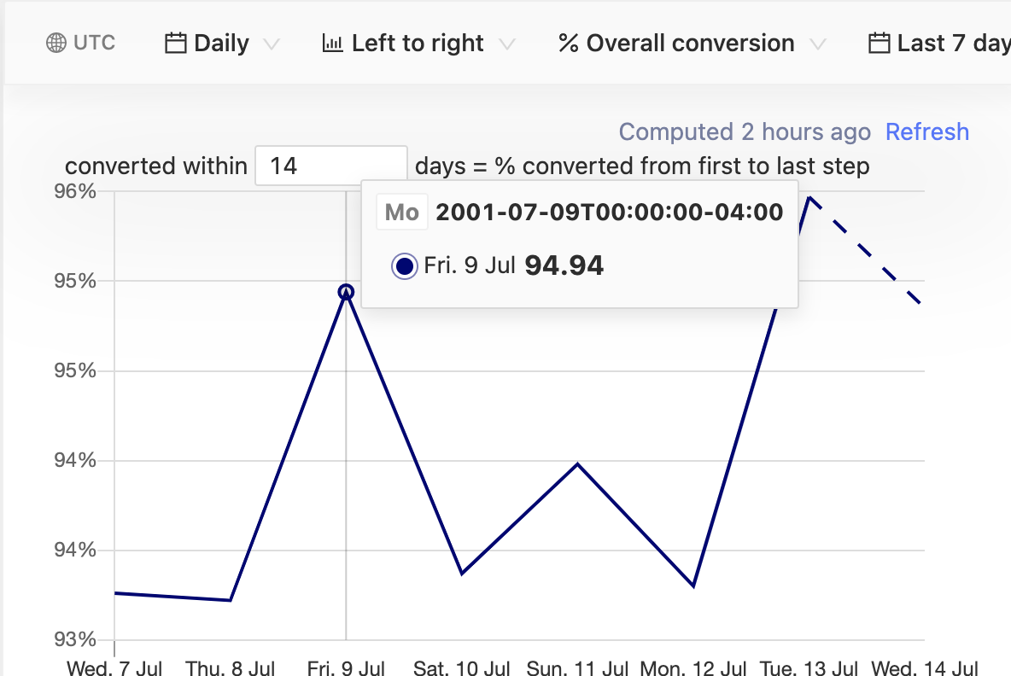This screenshot has width=1011, height=676.
Task: Focus the converted within days input field
Action: pos(330,166)
